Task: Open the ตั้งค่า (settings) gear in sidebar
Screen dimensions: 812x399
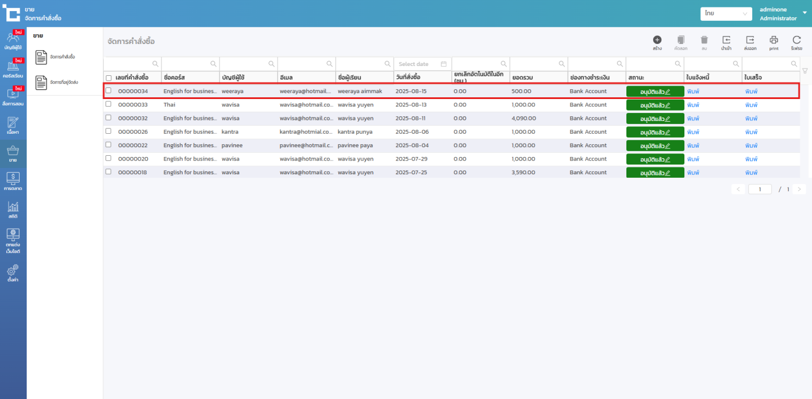Action: pos(13,273)
